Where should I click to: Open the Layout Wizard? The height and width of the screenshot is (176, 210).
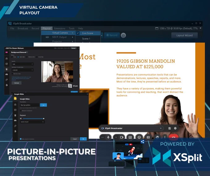[184, 36]
